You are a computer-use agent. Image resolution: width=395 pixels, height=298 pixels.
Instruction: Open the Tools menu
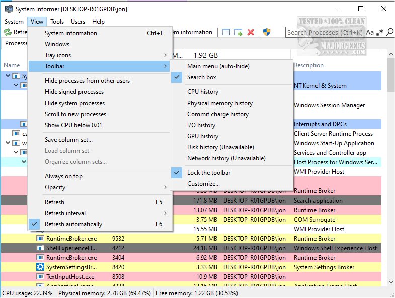point(57,22)
